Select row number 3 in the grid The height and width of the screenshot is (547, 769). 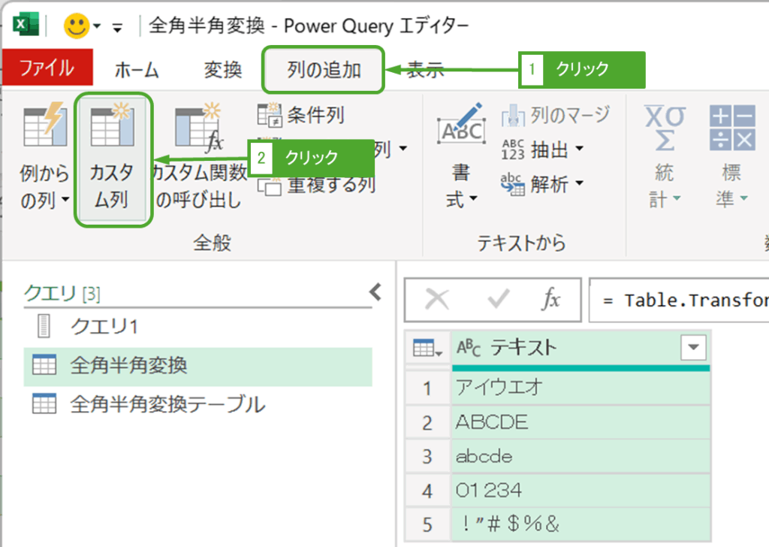tap(427, 457)
